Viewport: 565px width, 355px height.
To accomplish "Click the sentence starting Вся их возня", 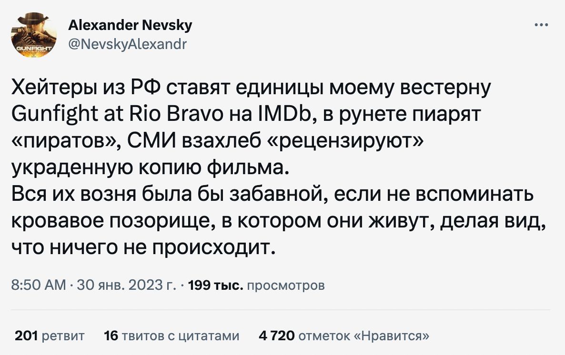I will coord(95,195).
